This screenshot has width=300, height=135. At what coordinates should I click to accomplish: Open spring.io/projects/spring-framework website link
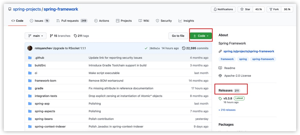(x=249, y=51)
